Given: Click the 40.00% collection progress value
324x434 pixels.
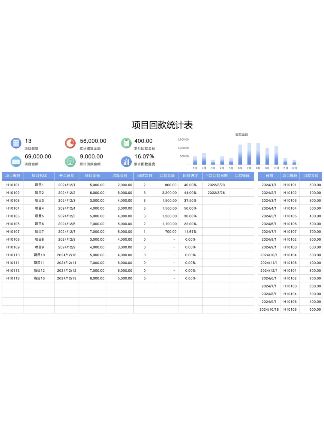Looking at the screenshot, I should point(190,185).
